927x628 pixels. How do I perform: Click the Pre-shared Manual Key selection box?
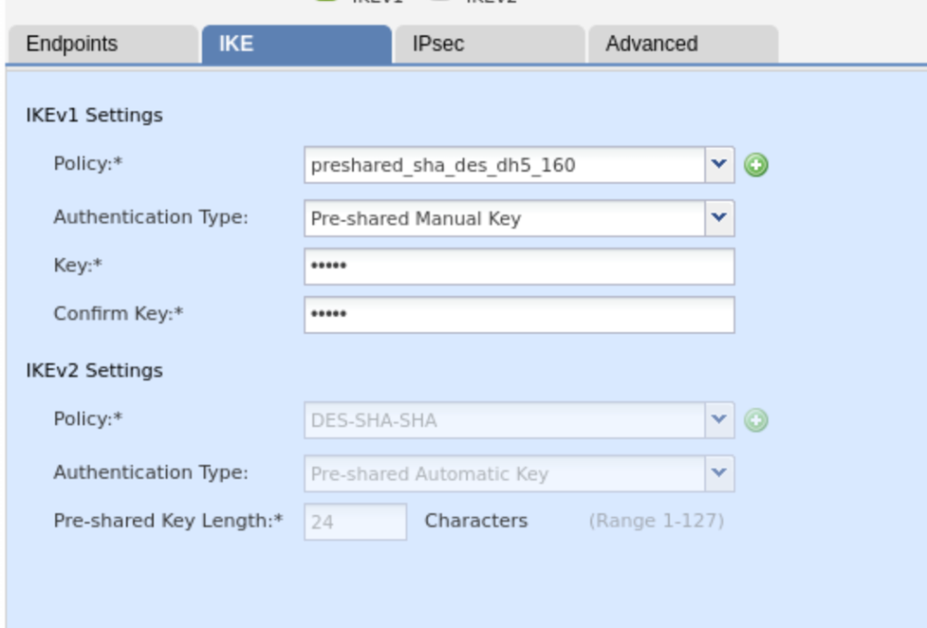click(504, 218)
